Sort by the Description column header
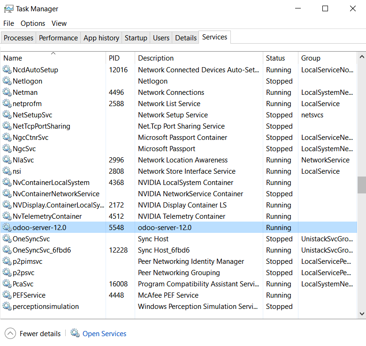 click(199, 58)
